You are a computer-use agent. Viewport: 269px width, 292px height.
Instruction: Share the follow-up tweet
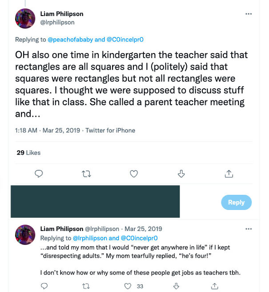(214, 286)
